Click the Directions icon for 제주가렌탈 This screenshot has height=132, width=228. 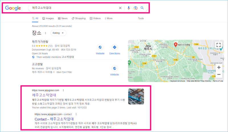pyautogui.click(x=115, y=47)
